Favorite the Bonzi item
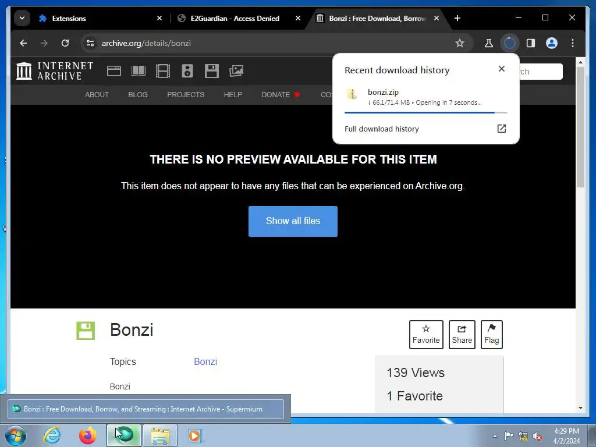Screen dimensions: 596x447 426,335
